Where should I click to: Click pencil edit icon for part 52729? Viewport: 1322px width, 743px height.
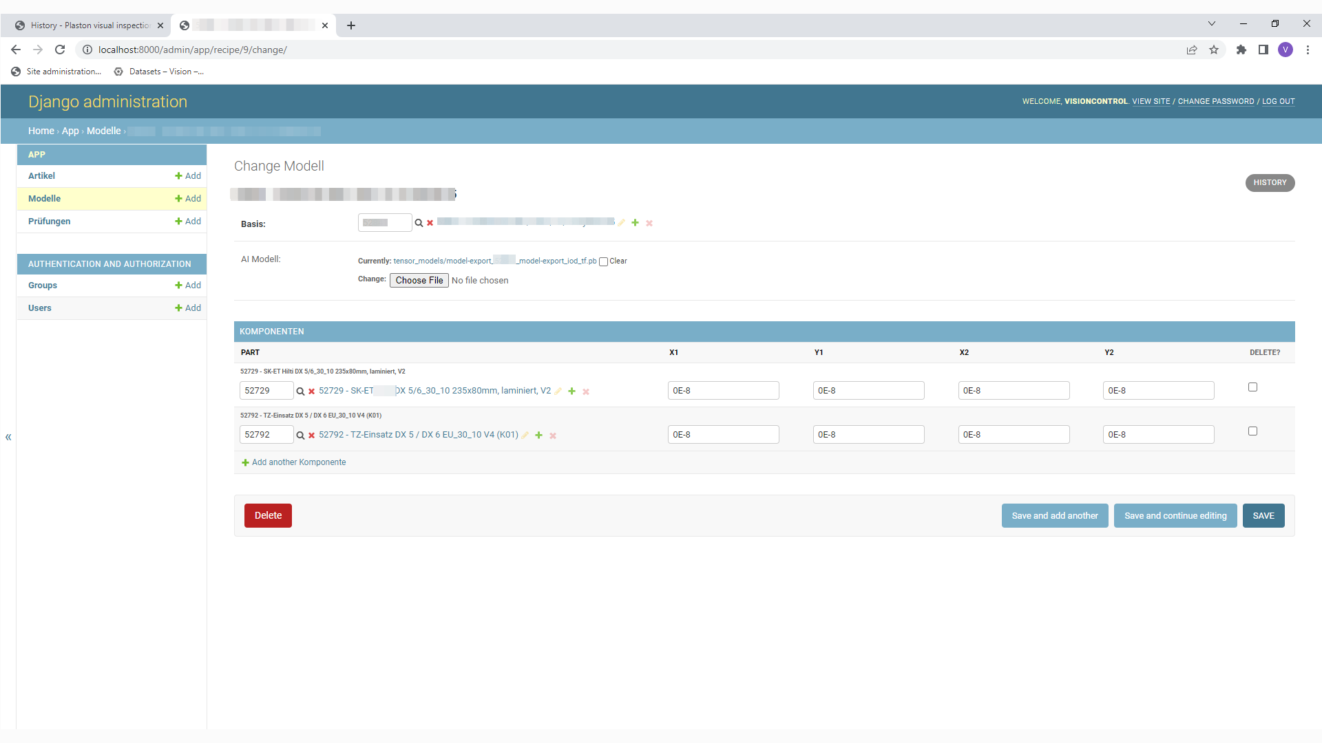(558, 391)
